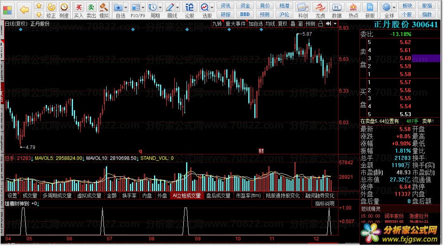Viewport: 444px width, 246px height.
Task: Switch to the 换手率 turnover tab
Action: (x=130, y=196)
